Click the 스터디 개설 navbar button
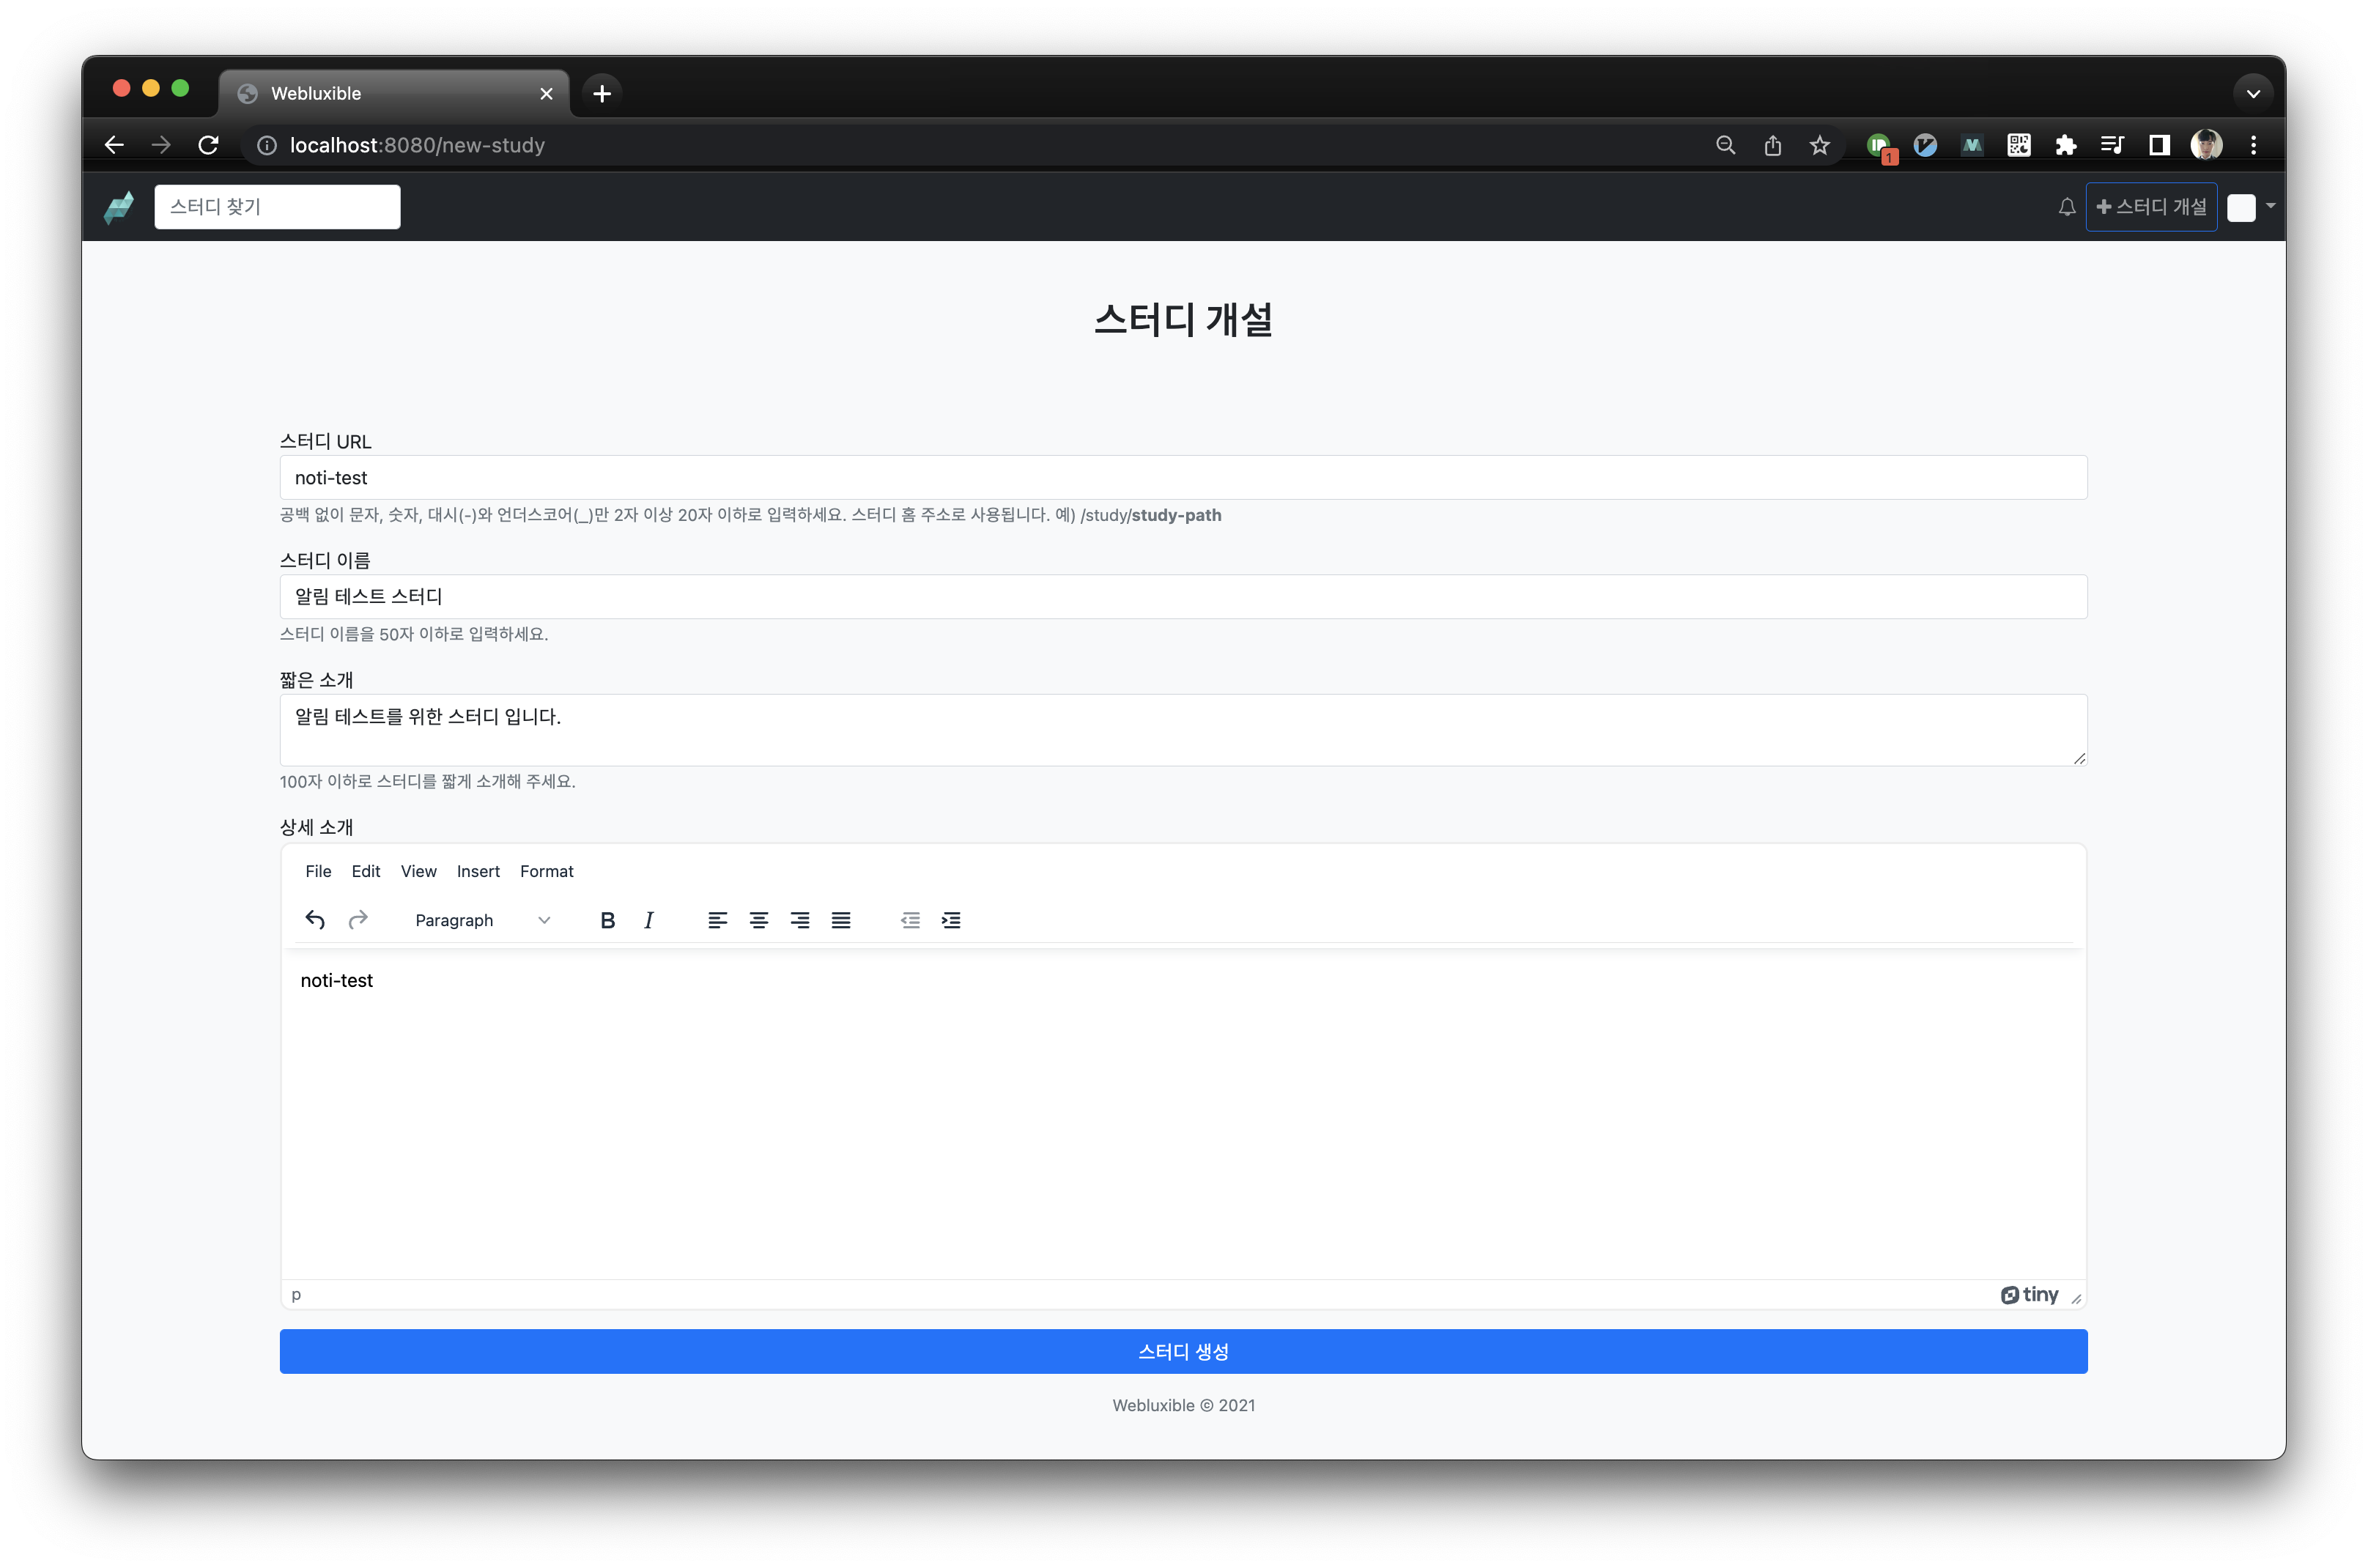This screenshot has height=1568, width=2368. click(2151, 207)
